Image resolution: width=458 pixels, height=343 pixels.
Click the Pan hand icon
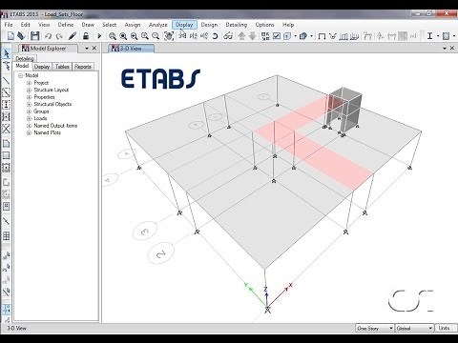coord(169,36)
